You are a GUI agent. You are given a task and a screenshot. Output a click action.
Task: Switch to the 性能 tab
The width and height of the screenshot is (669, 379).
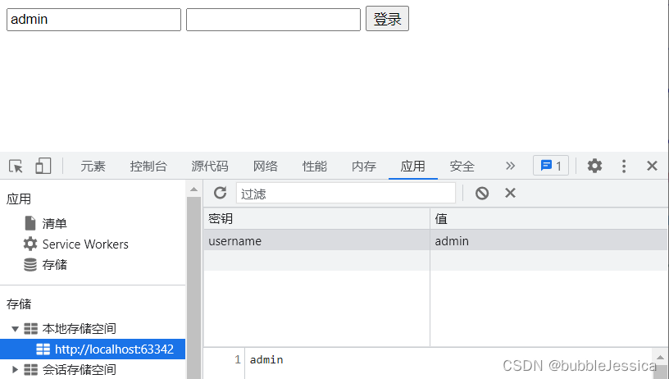point(315,166)
